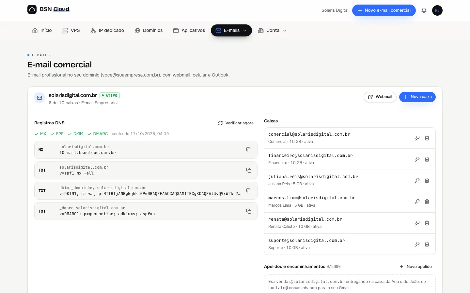
Task: Delete the financeiro@solarisdigital.com.br mailbox
Action: coord(427,159)
